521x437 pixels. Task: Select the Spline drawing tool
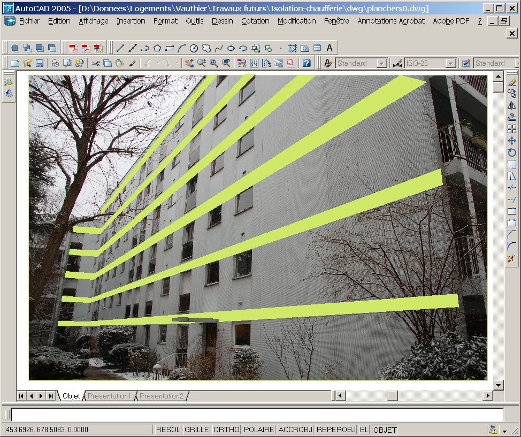coord(219,48)
